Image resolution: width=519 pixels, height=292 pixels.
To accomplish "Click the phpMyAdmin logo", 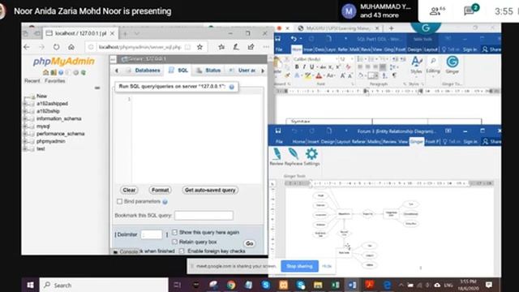I will click(x=63, y=62).
